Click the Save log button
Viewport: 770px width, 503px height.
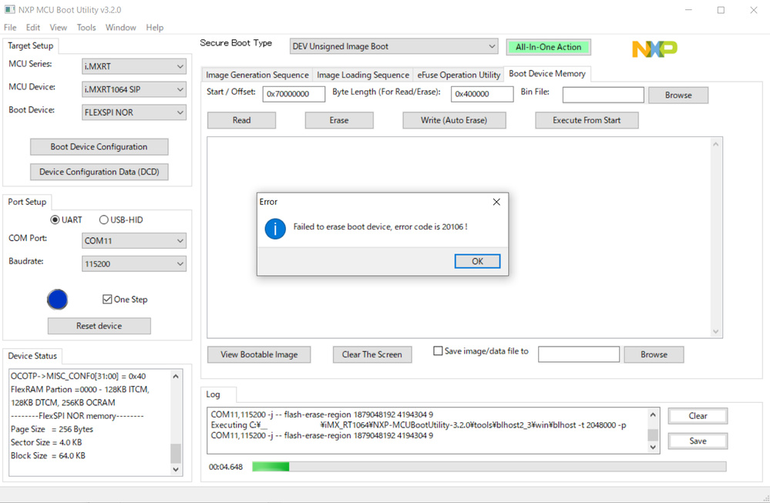[x=698, y=441]
